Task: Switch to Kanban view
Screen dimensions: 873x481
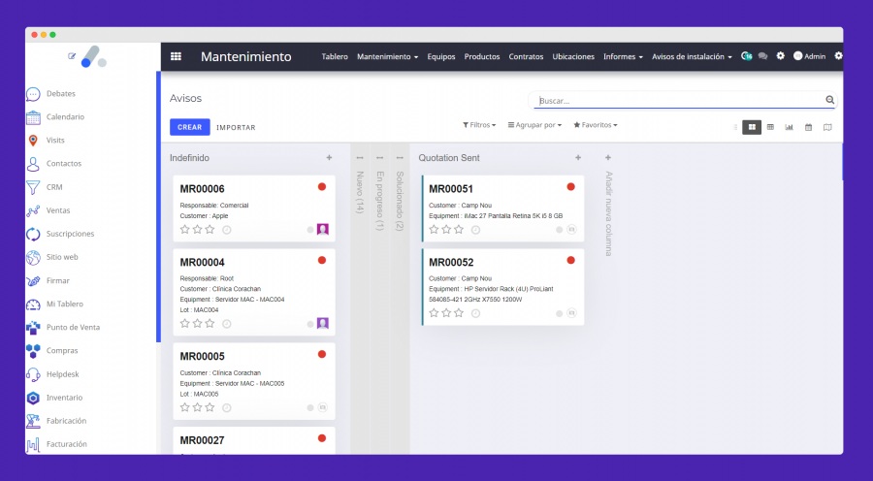Action: 752,127
